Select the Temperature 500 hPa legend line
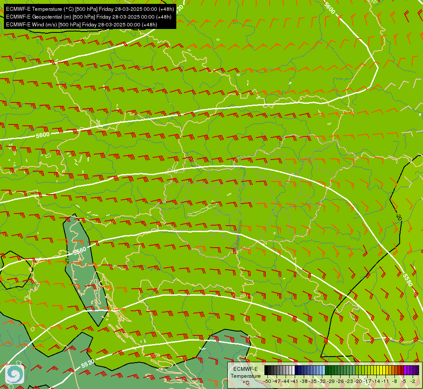423x389 pixels. (x=90, y=9)
